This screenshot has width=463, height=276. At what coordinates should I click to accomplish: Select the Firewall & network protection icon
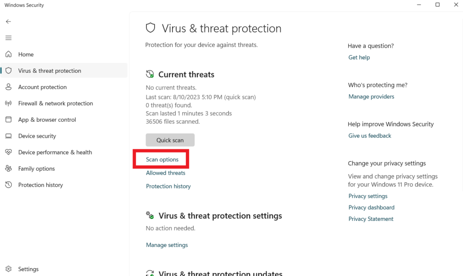pyautogui.click(x=9, y=103)
